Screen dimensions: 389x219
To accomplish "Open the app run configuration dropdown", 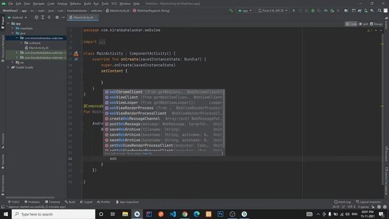I will click(245, 11).
